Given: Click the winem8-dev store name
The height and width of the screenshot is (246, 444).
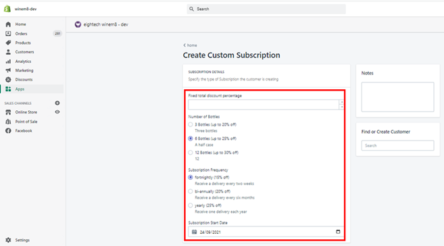Looking at the screenshot, I should (x=26, y=9).
